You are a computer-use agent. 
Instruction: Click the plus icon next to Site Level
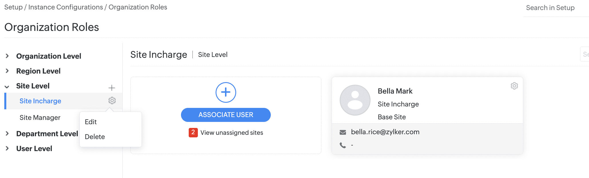(x=112, y=88)
